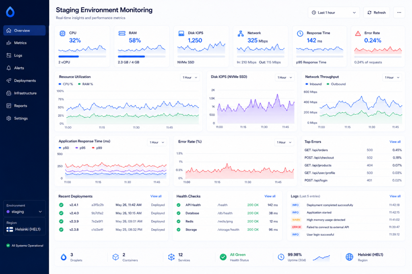Screen dimensions: 412x274
Task: Click the All Green health check icon
Action: [223, 257]
